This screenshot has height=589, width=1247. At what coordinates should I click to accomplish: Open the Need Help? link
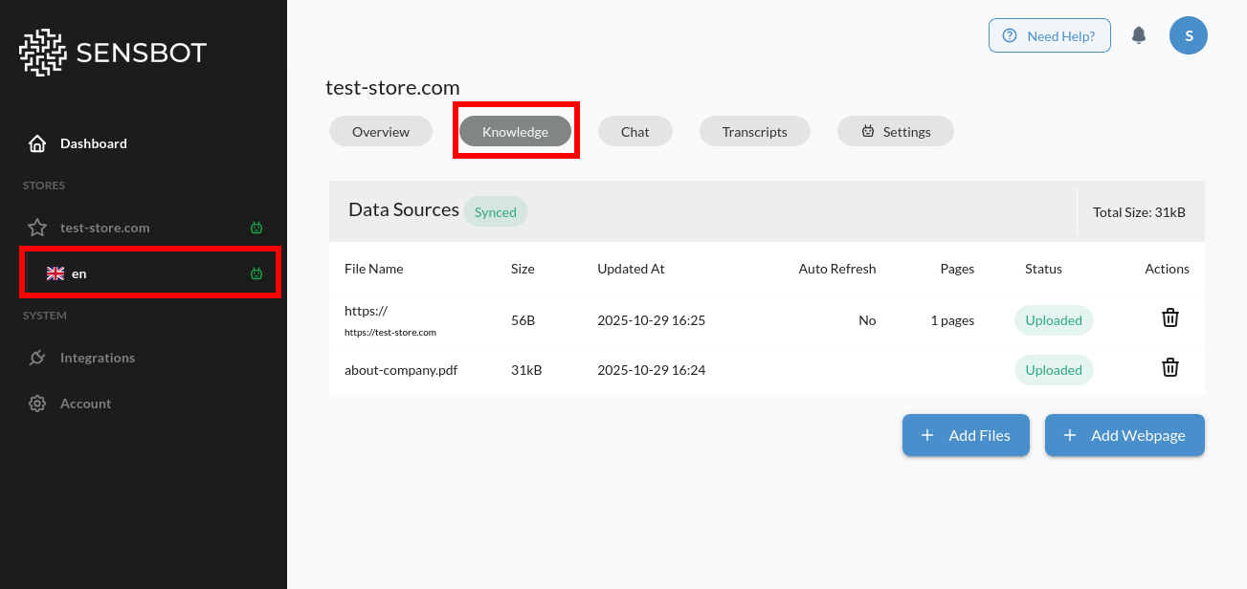click(x=1050, y=34)
